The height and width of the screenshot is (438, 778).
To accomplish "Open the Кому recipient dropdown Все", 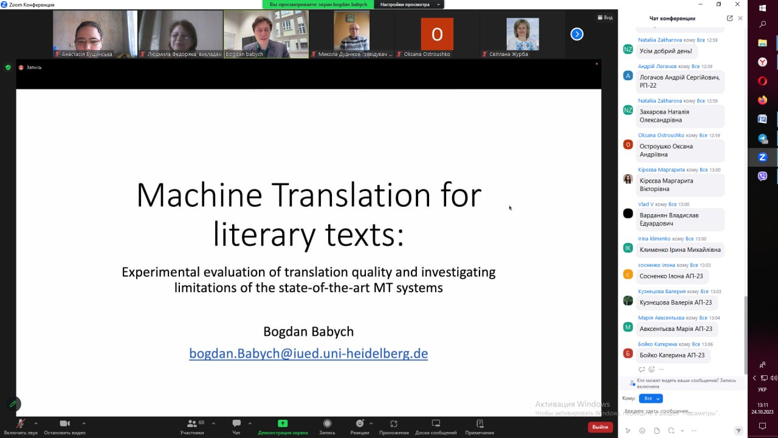I will click(650, 398).
